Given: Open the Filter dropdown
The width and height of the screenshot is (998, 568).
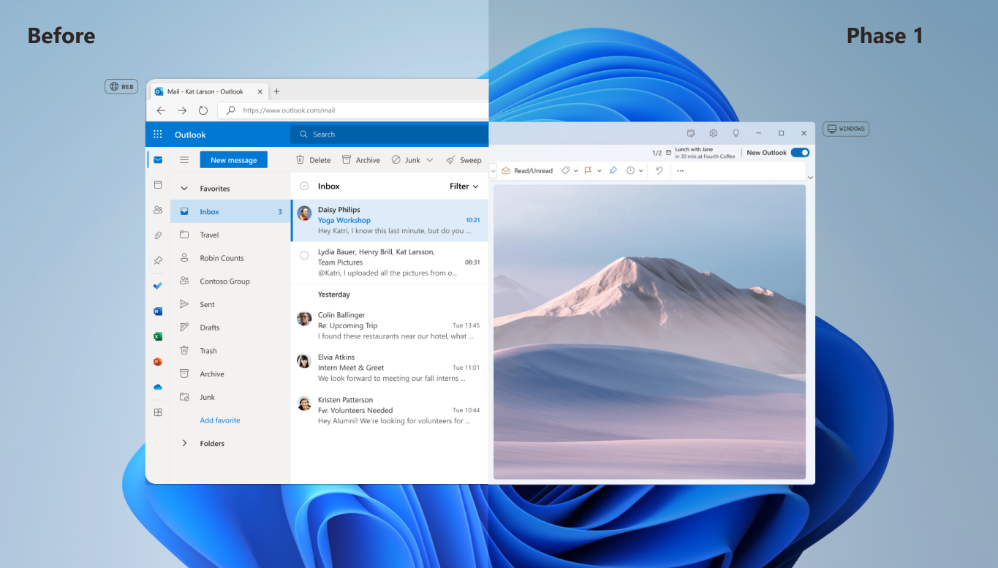Looking at the screenshot, I should coord(464,186).
